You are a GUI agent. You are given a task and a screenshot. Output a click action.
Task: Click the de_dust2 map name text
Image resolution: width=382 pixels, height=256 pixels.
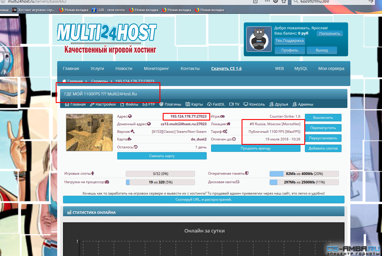tap(198, 139)
